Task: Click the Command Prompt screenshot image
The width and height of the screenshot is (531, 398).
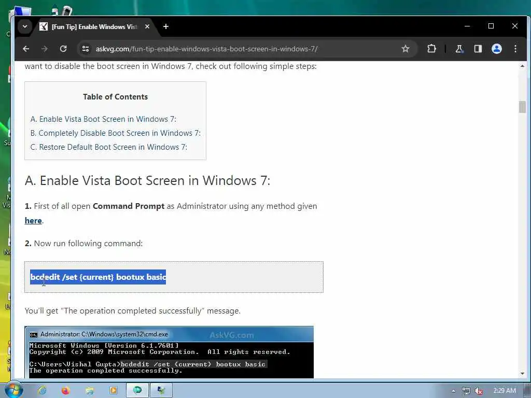Action: click(169, 352)
